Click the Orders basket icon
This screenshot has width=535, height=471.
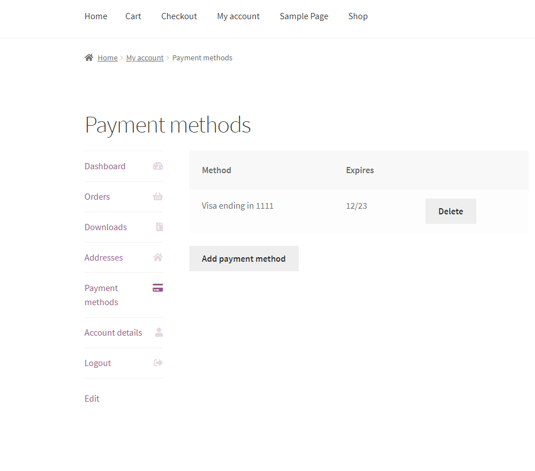pos(158,196)
